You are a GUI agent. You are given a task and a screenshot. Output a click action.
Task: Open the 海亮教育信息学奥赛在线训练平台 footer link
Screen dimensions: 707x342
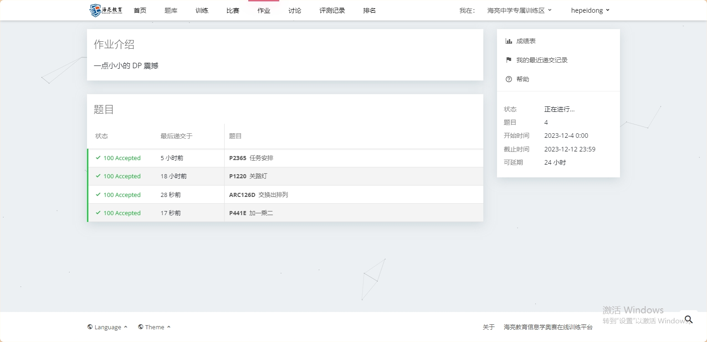(548, 327)
